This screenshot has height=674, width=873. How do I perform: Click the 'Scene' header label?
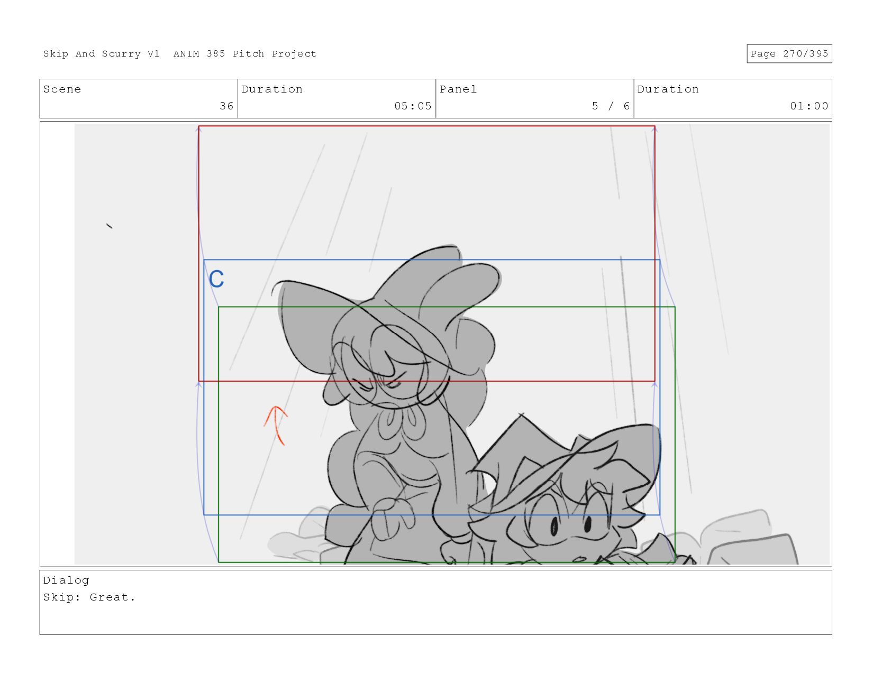tap(62, 89)
